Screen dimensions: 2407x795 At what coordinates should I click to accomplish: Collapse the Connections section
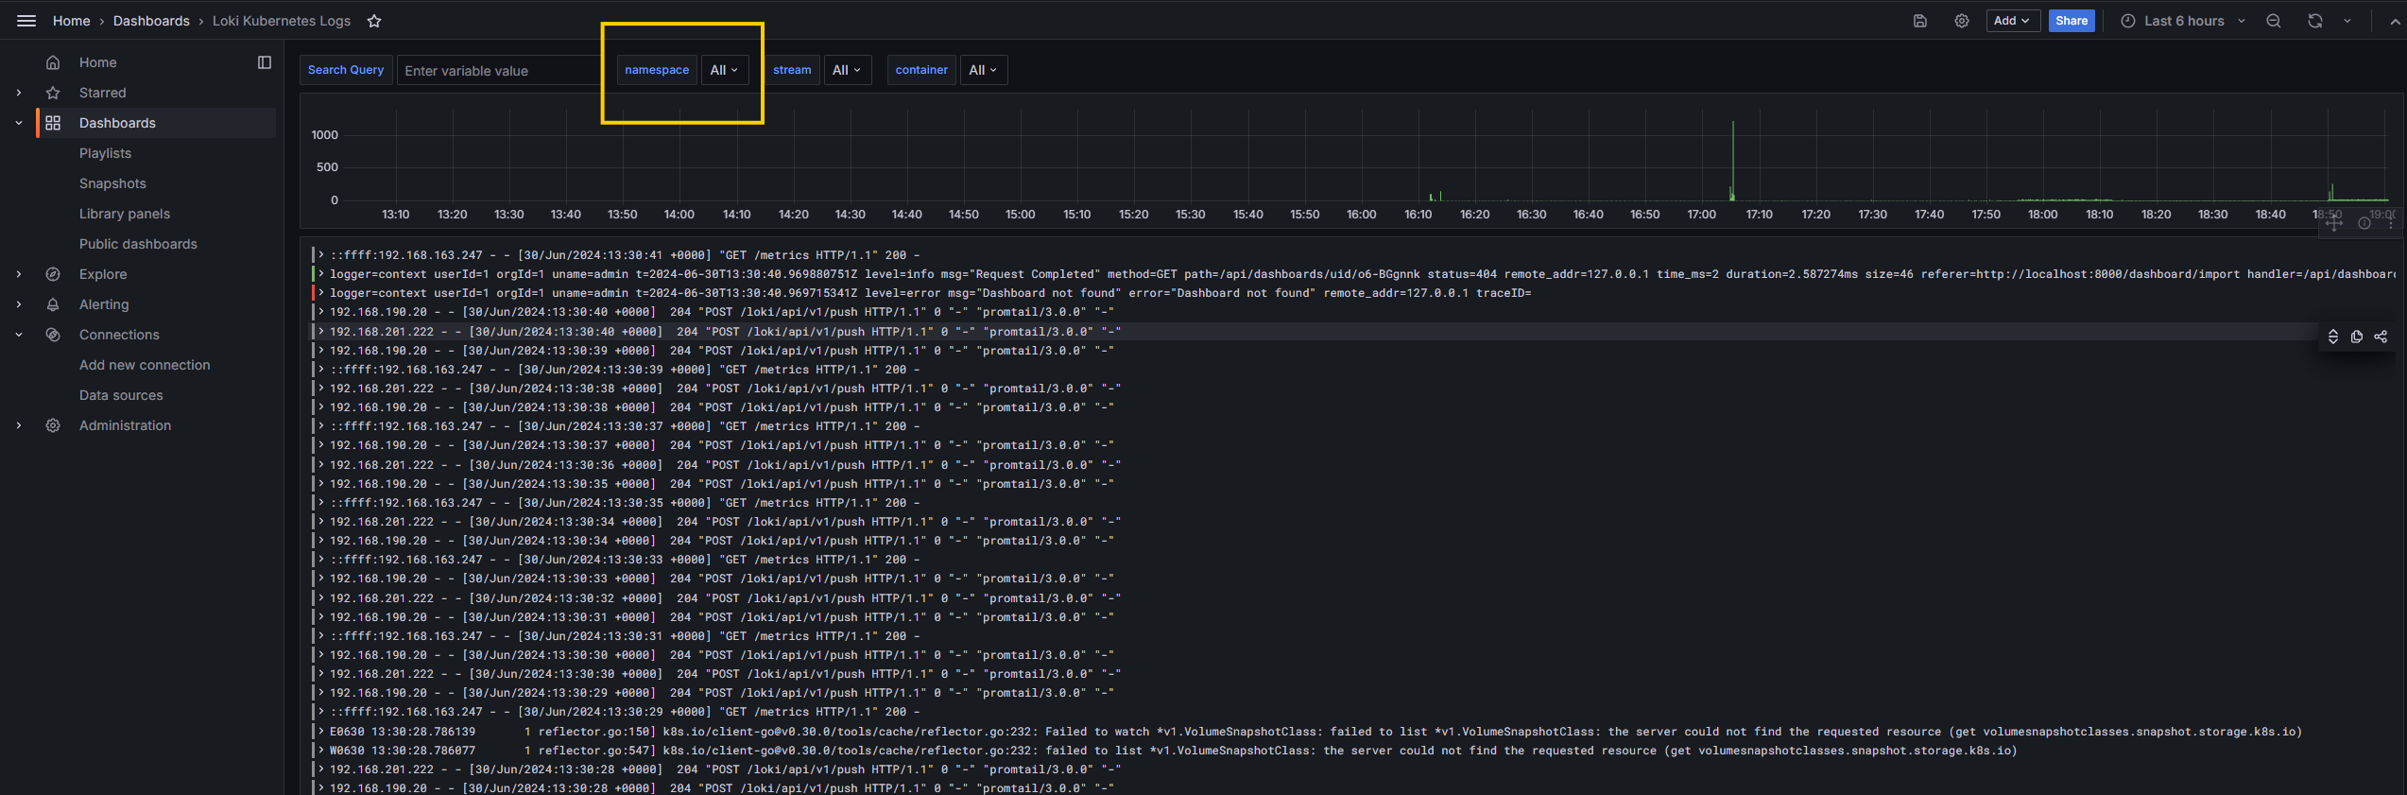tap(19, 335)
